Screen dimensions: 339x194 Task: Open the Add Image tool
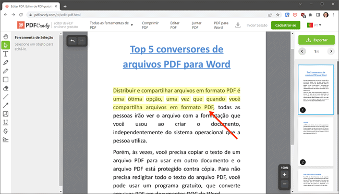click(x=6, y=114)
